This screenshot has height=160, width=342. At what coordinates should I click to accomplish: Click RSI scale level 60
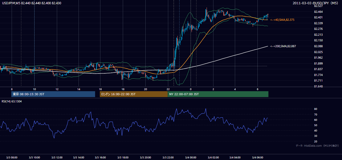316,120
